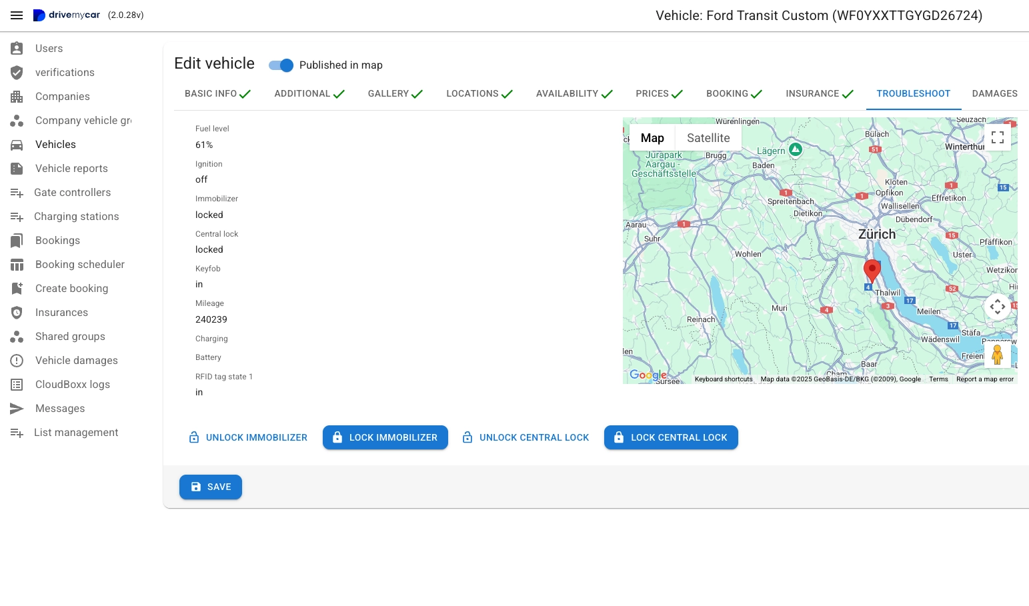Switch to the Damages tab

tap(994, 94)
